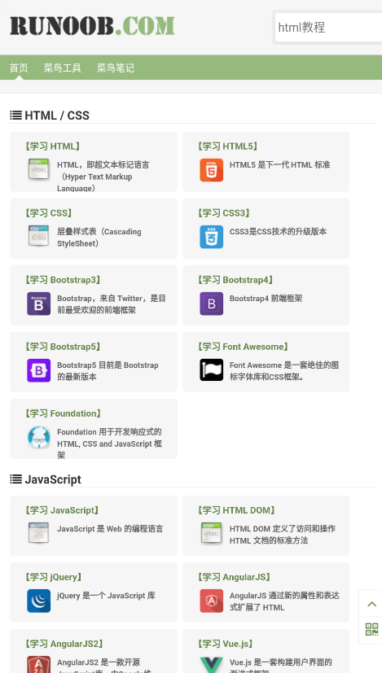Click the CSS tutorial icon
This screenshot has width=382, height=673.
[38, 236]
